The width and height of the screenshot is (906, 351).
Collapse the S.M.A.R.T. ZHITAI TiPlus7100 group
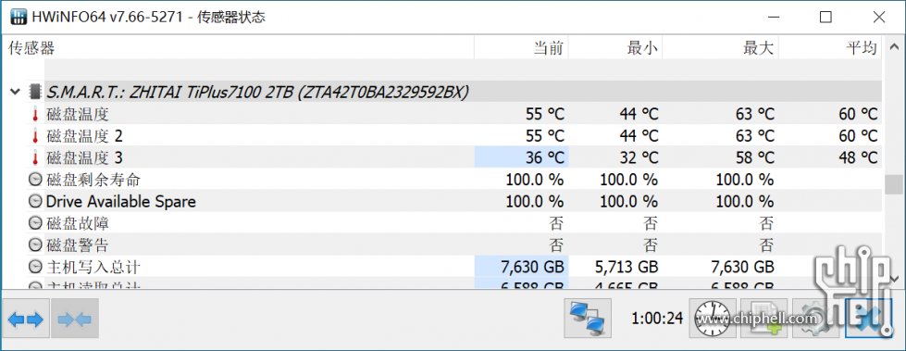(x=15, y=92)
